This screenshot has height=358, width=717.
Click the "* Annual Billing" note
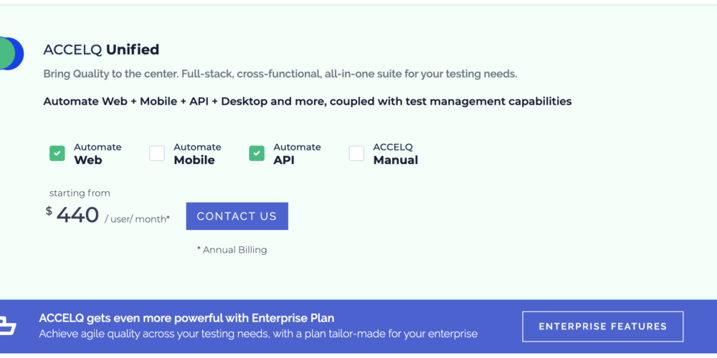click(x=232, y=250)
